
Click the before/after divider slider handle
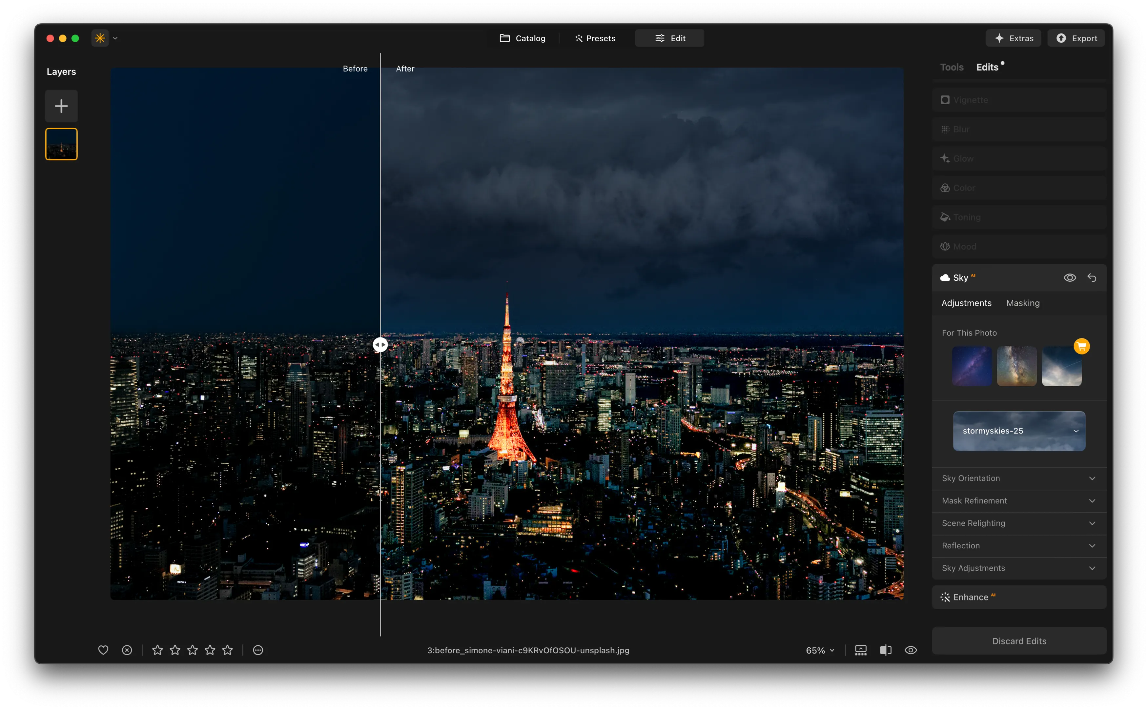(380, 345)
